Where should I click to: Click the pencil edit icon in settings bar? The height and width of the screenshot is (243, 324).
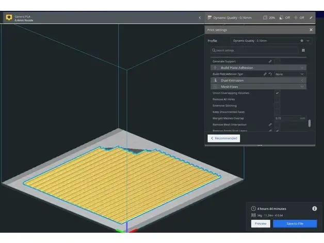point(311,18)
